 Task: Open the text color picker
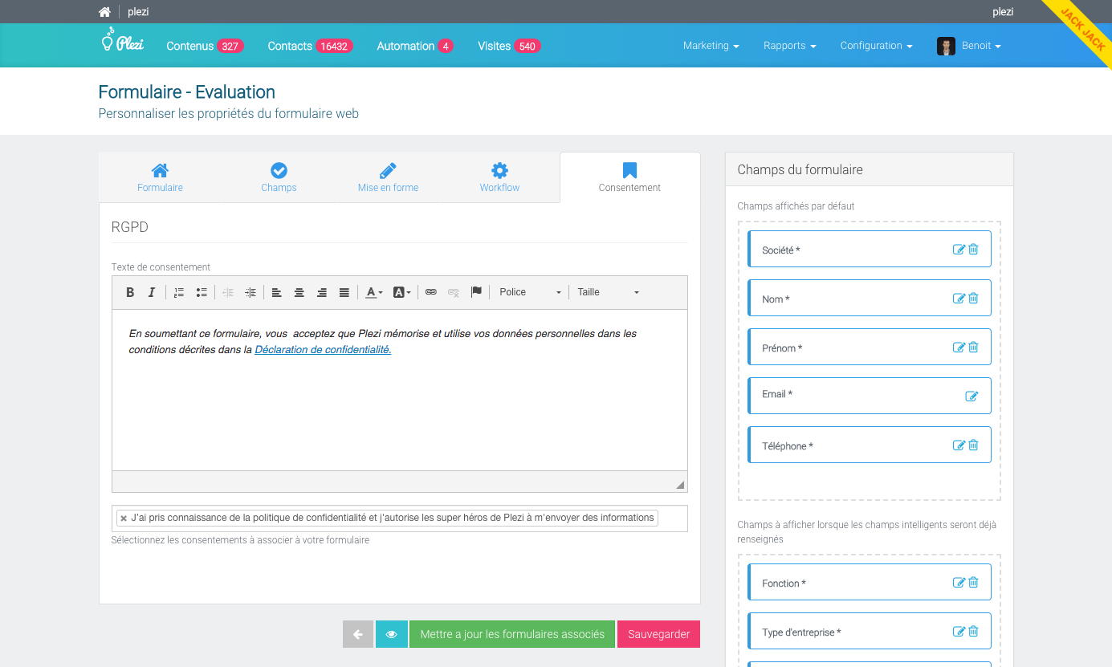click(x=373, y=292)
